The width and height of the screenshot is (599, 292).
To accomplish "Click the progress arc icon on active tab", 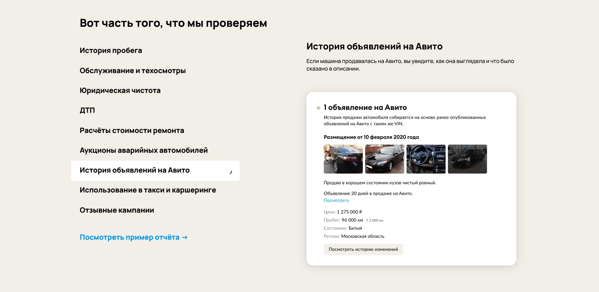I will coord(231,172).
